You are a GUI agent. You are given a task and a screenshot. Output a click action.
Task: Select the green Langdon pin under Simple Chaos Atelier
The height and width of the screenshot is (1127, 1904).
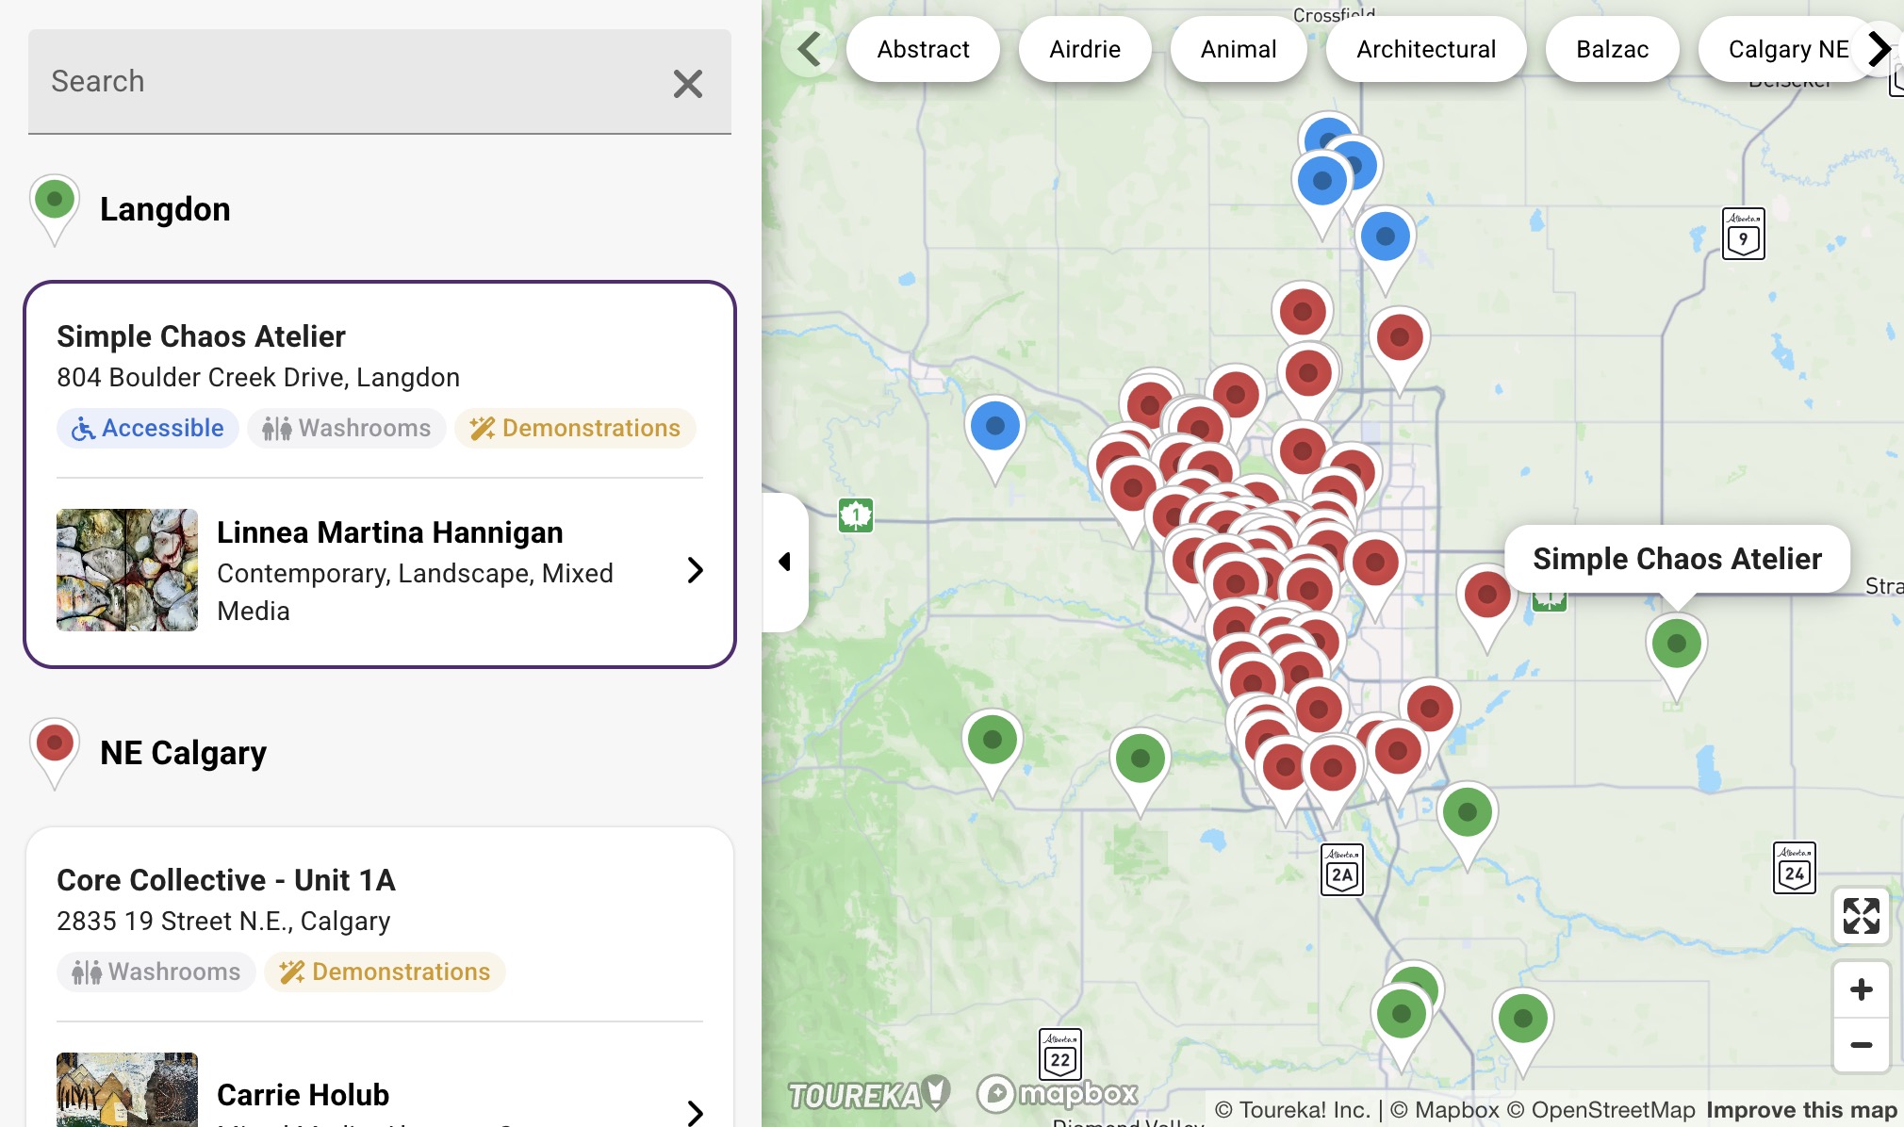tap(1676, 644)
